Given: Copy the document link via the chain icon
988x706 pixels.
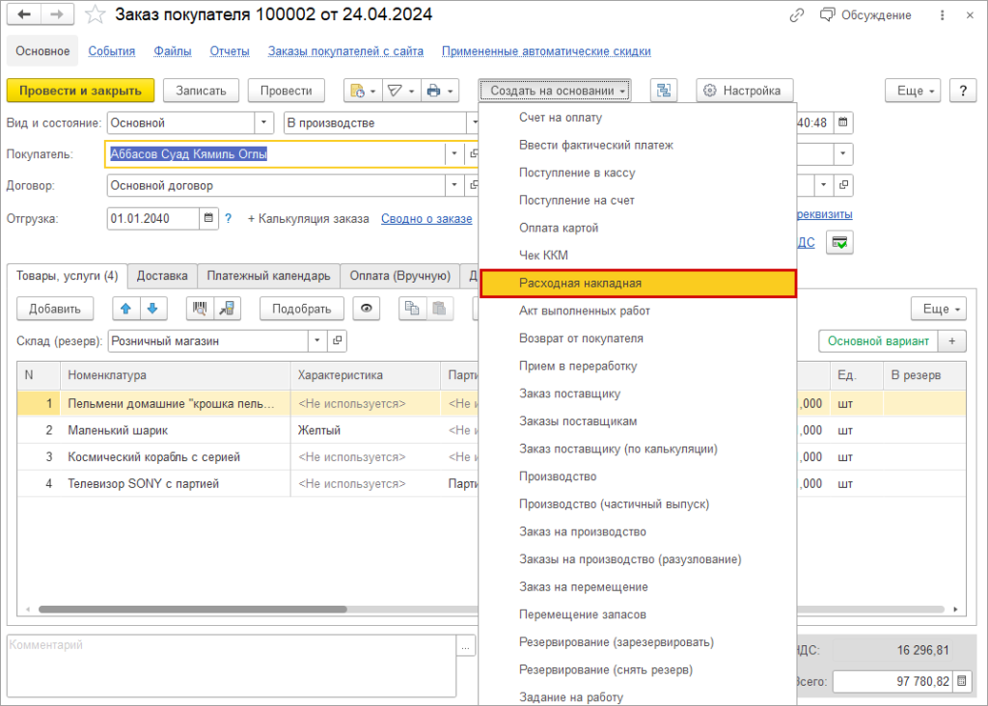Looking at the screenshot, I should pos(797,15).
